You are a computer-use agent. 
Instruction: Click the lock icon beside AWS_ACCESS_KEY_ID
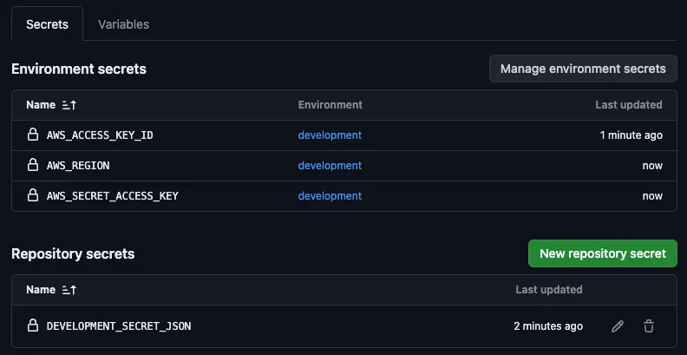pyautogui.click(x=33, y=135)
